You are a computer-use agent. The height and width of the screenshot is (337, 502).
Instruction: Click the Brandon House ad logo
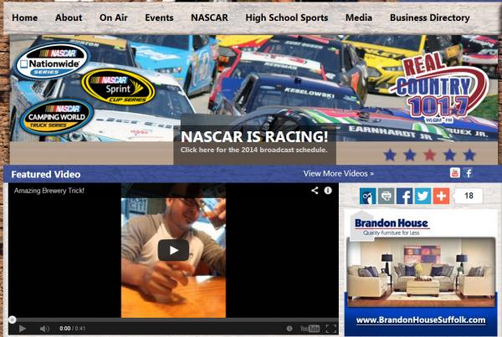click(x=392, y=227)
